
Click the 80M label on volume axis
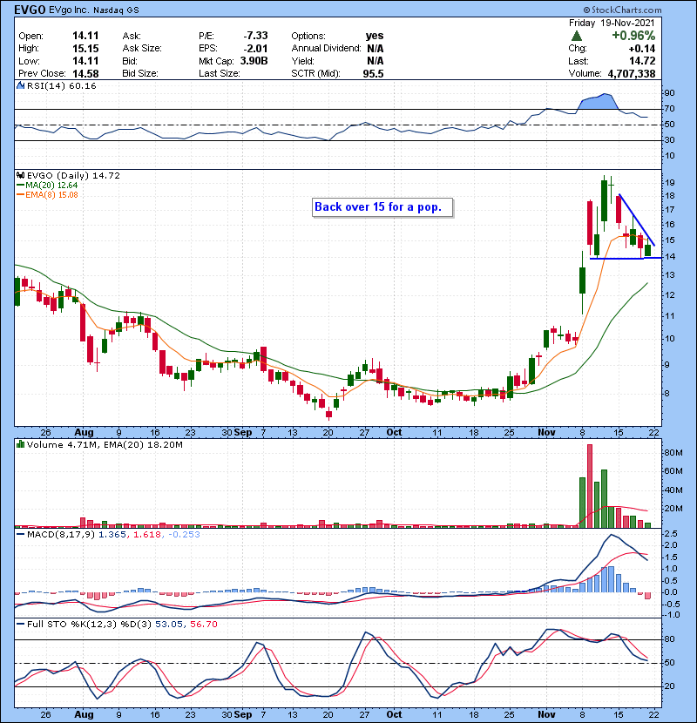coord(673,453)
